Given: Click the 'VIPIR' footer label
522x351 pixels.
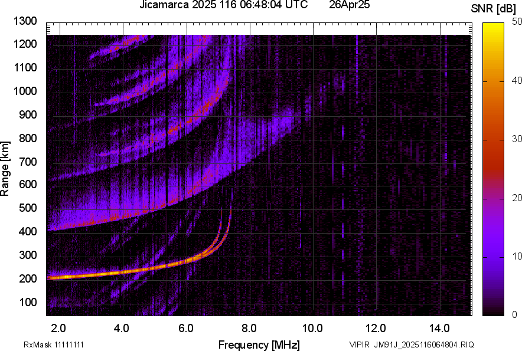Looking at the screenshot, I should [x=359, y=345].
